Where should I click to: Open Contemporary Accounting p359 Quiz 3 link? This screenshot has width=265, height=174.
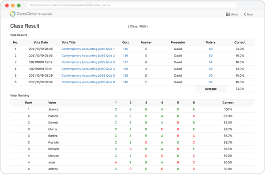(x=88, y=62)
